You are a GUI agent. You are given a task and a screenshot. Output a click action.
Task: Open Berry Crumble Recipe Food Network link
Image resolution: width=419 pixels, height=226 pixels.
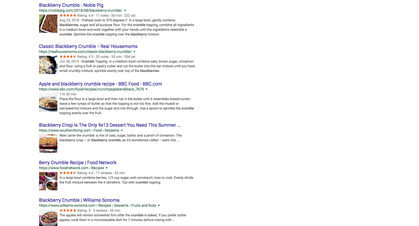coord(78,163)
